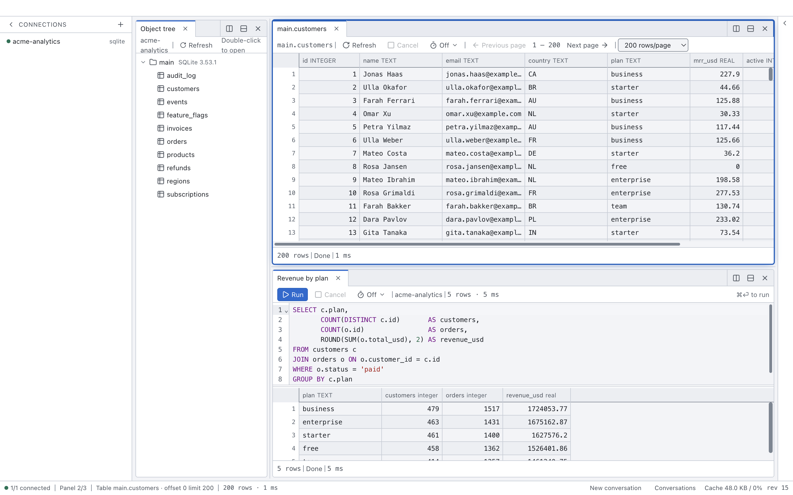The height and width of the screenshot is (495, 793).
Task: Click the events table icon in tree
Action: tap(161, 102)
